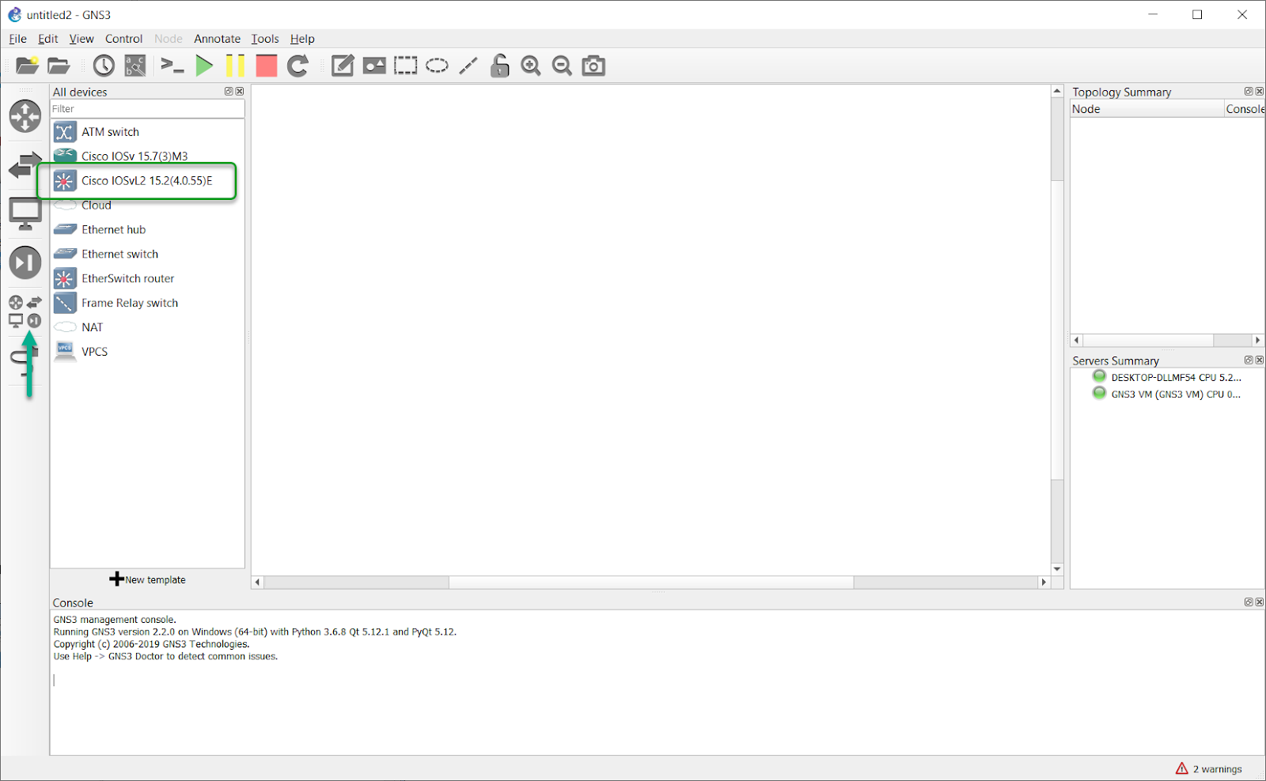The image size is (1266, 781).
Task: Float the Console panel
Action: [x=1249, y=602]
